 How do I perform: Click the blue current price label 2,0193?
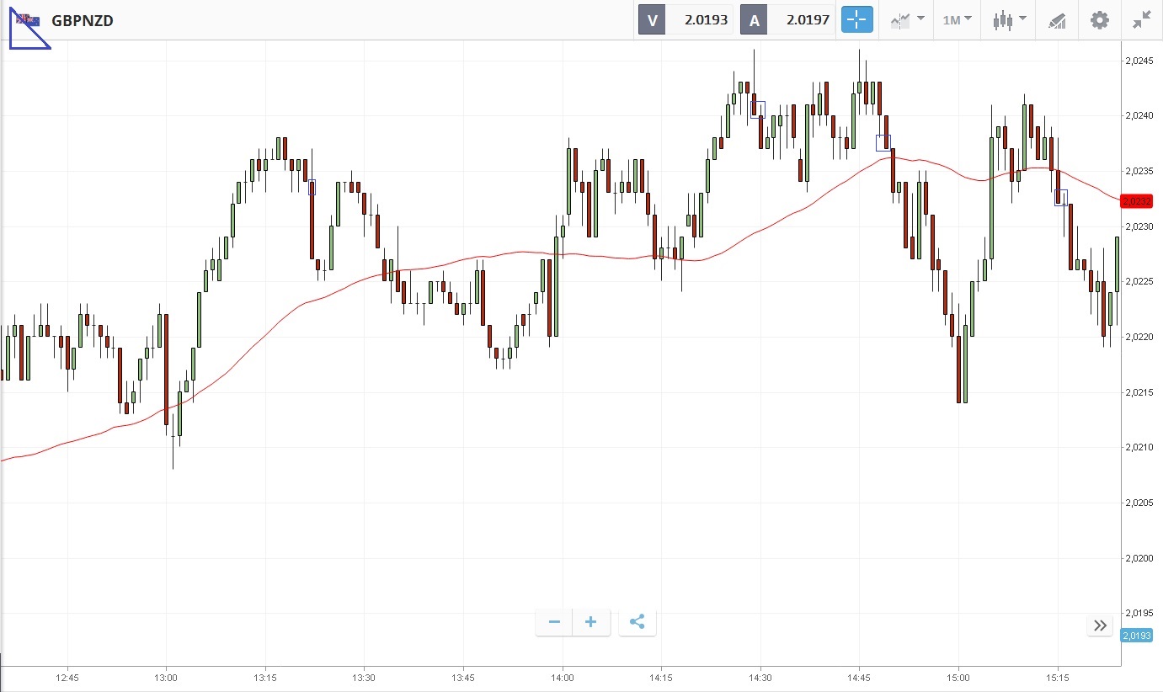1136,636
